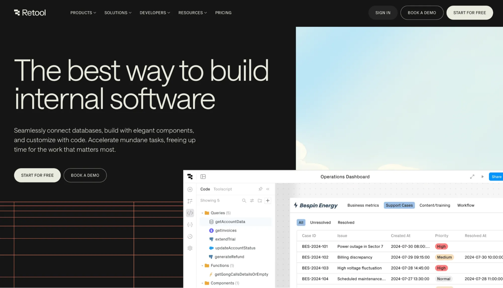Open the Resources dropdown menu

click(x=193, y=13)
